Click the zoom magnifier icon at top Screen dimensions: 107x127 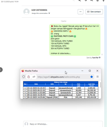[80, 1]
